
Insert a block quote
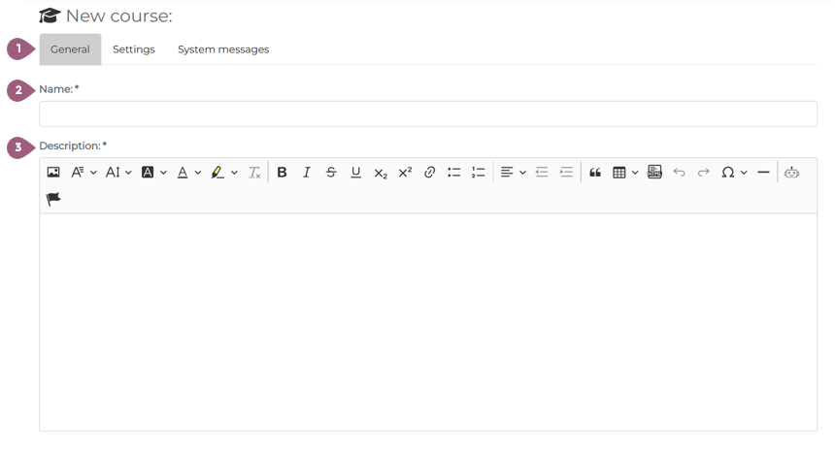595,173
